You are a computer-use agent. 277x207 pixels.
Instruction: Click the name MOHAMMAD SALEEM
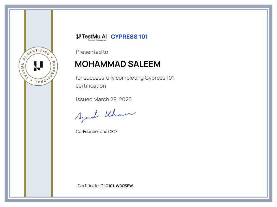pos(118,64)
